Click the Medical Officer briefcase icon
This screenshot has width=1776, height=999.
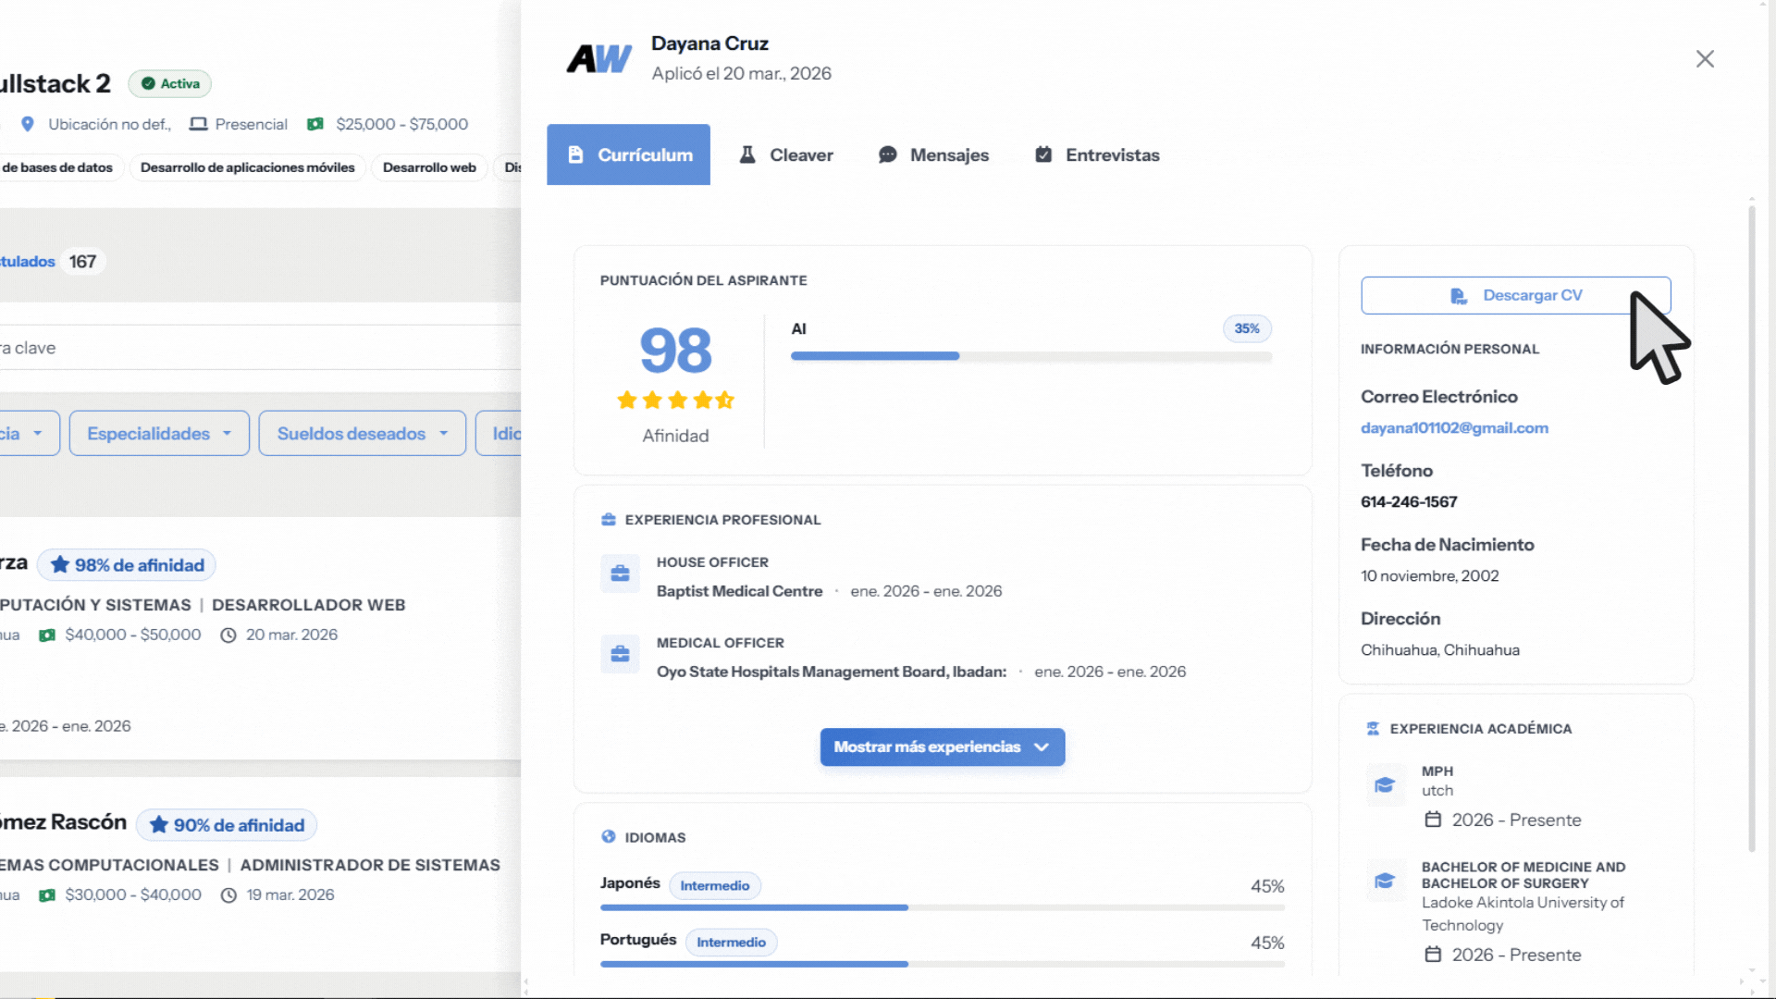[620, 654]
